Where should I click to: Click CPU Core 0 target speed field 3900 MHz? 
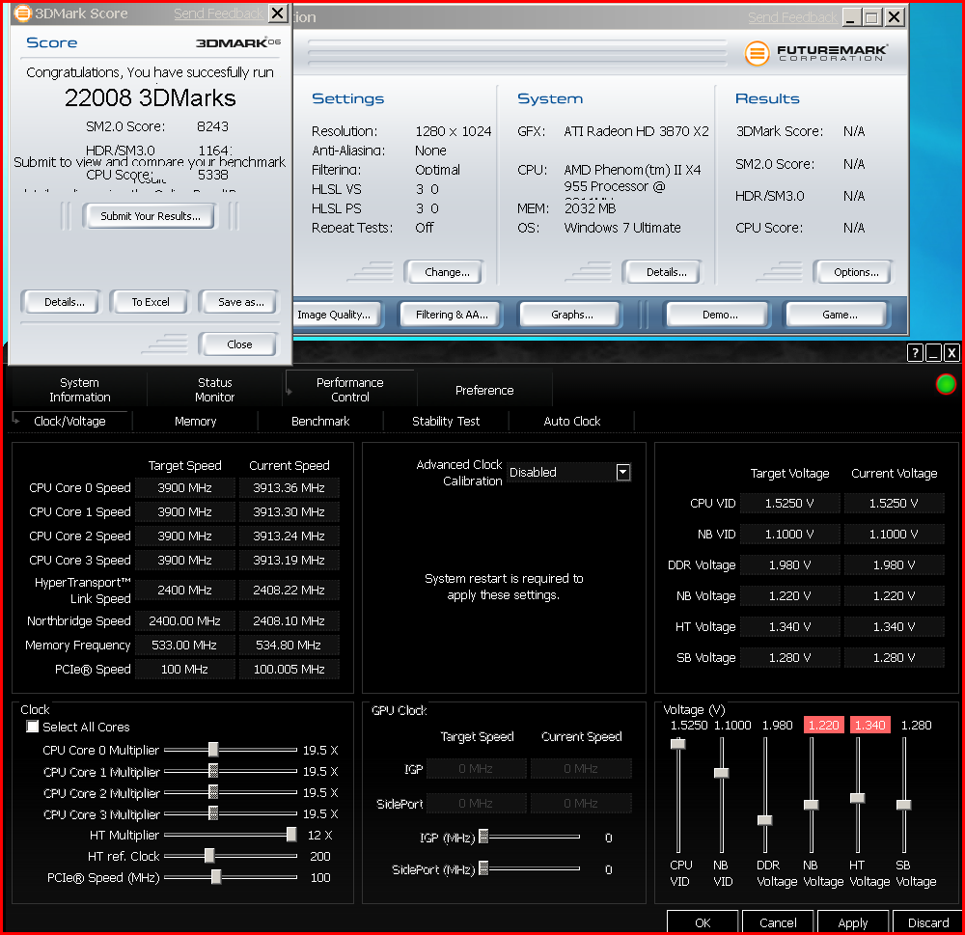coord(184,488)
